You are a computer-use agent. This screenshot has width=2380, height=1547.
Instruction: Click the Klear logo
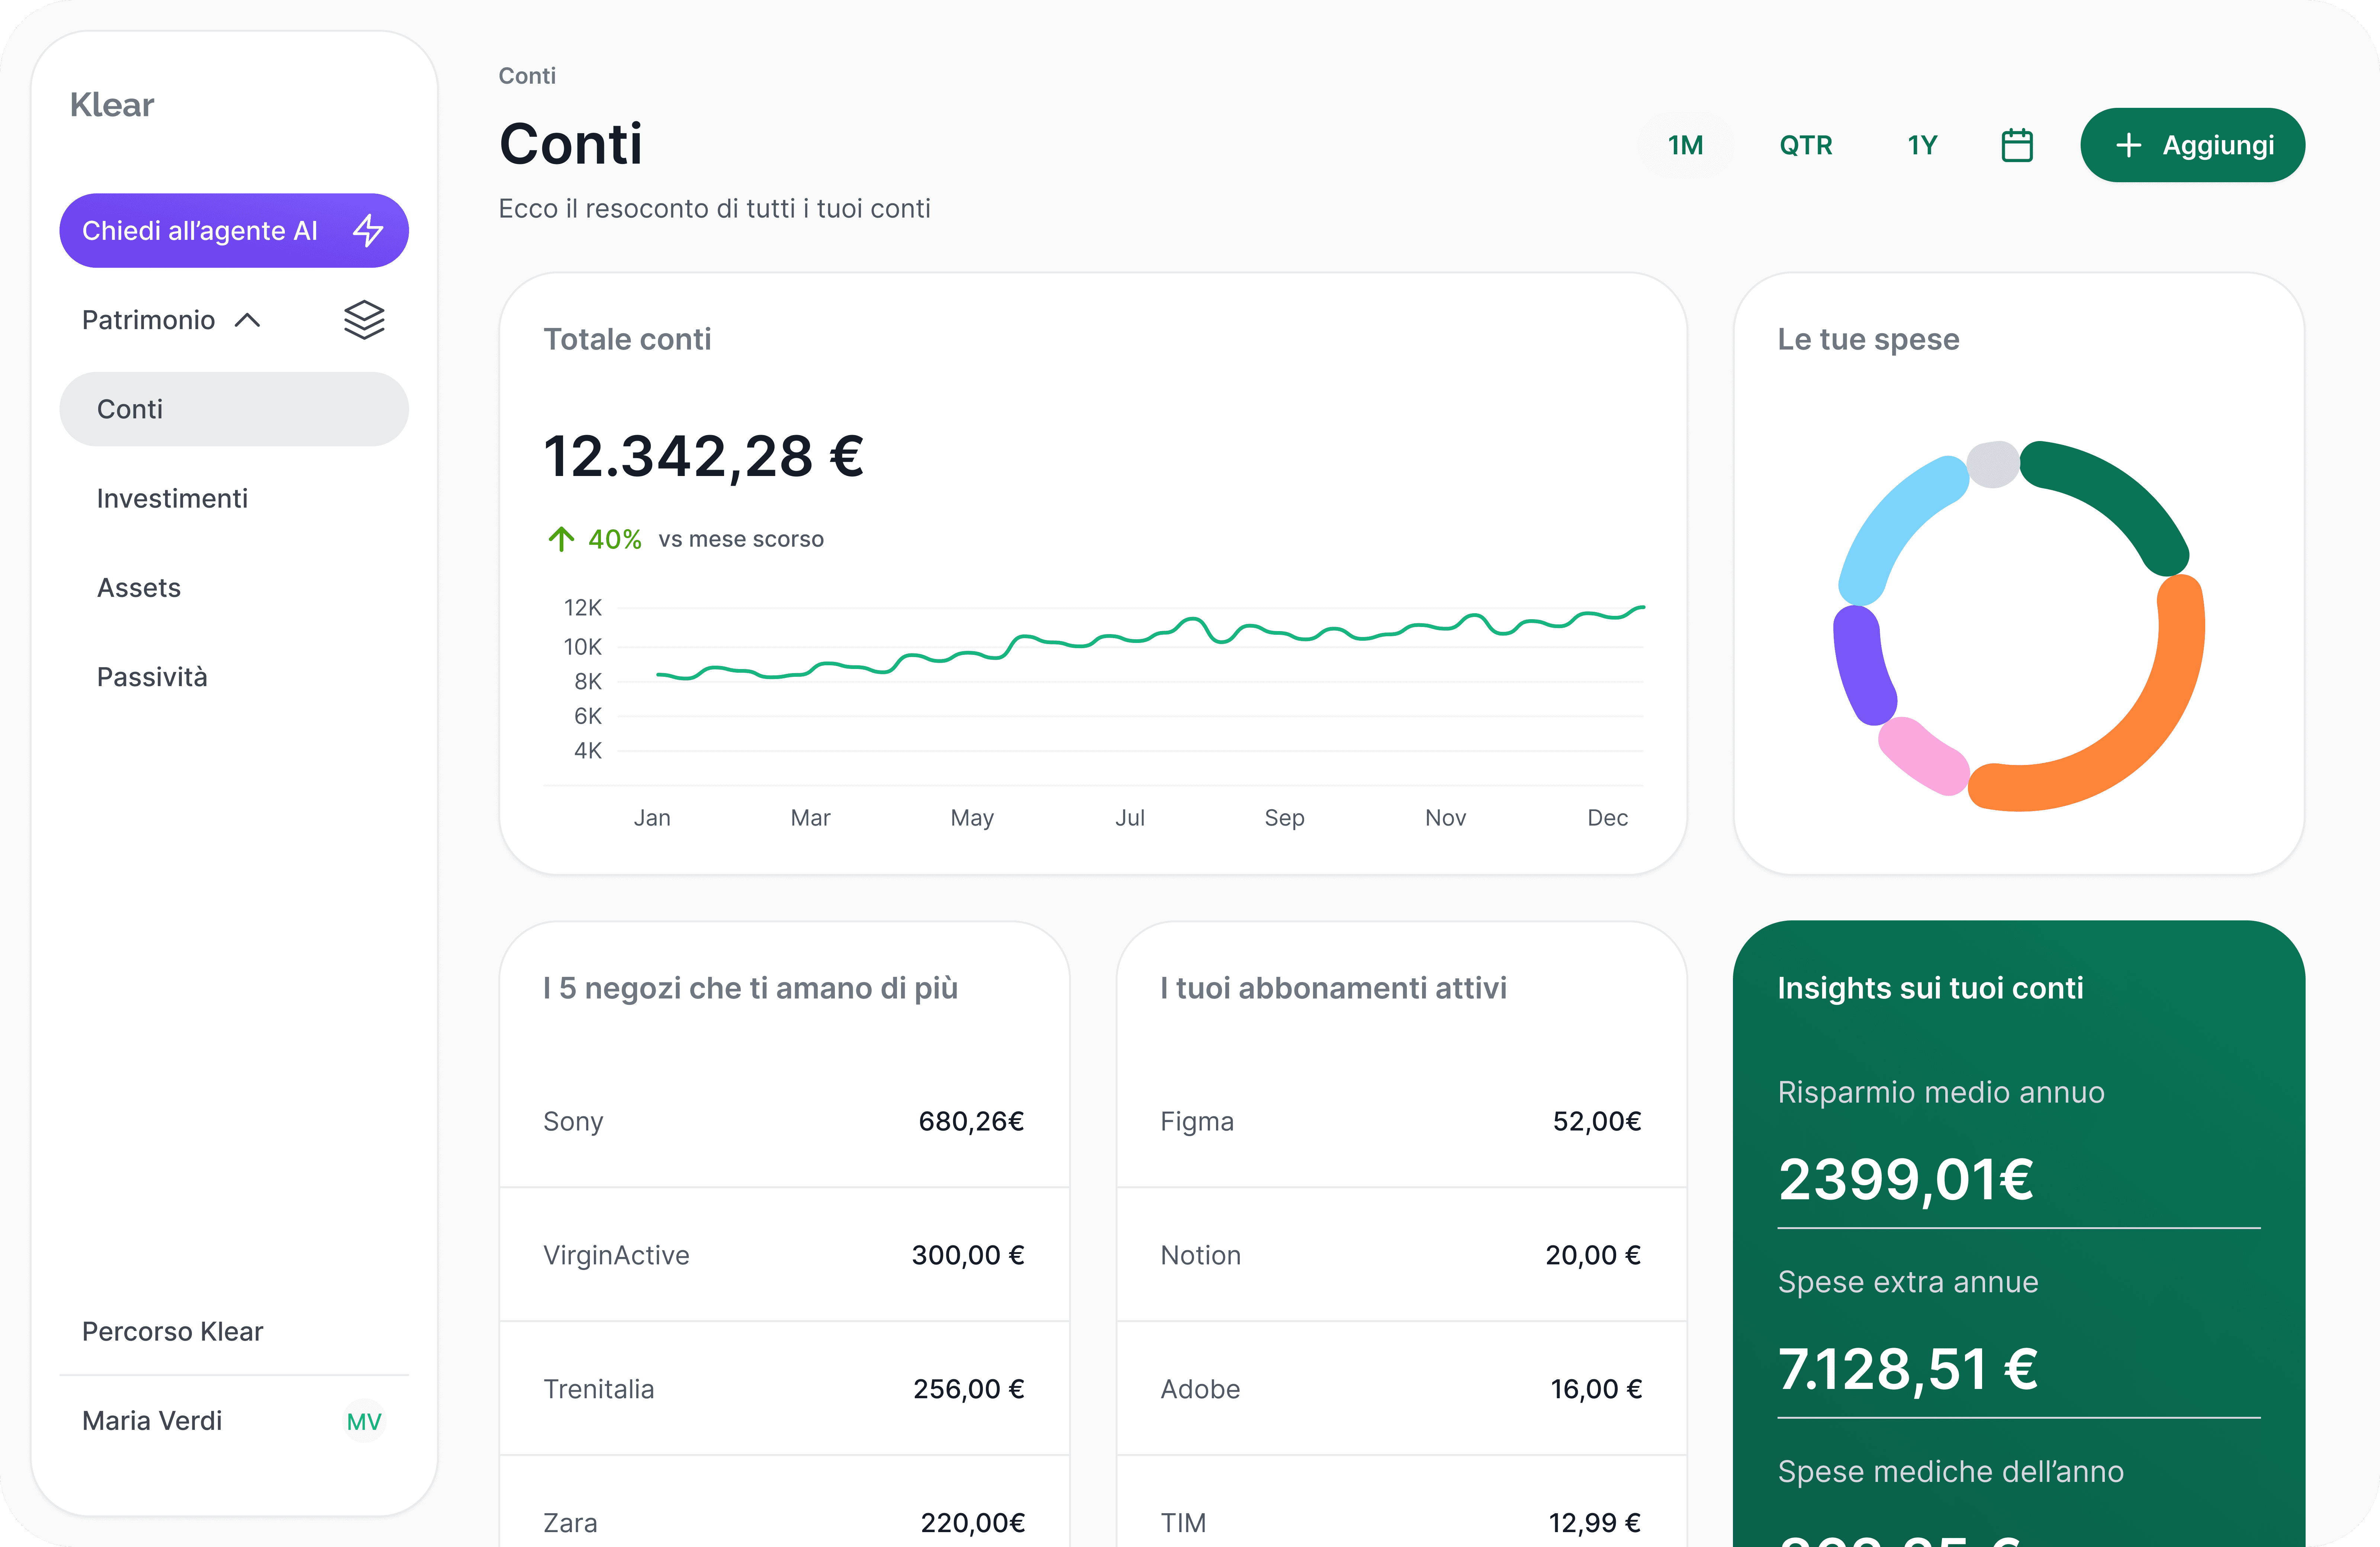point(112,105)
